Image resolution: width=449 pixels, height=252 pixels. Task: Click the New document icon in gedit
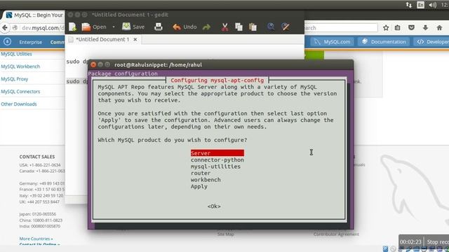[72, 27]
